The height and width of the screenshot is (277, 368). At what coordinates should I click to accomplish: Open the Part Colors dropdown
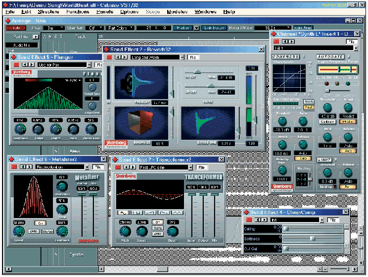120,28
